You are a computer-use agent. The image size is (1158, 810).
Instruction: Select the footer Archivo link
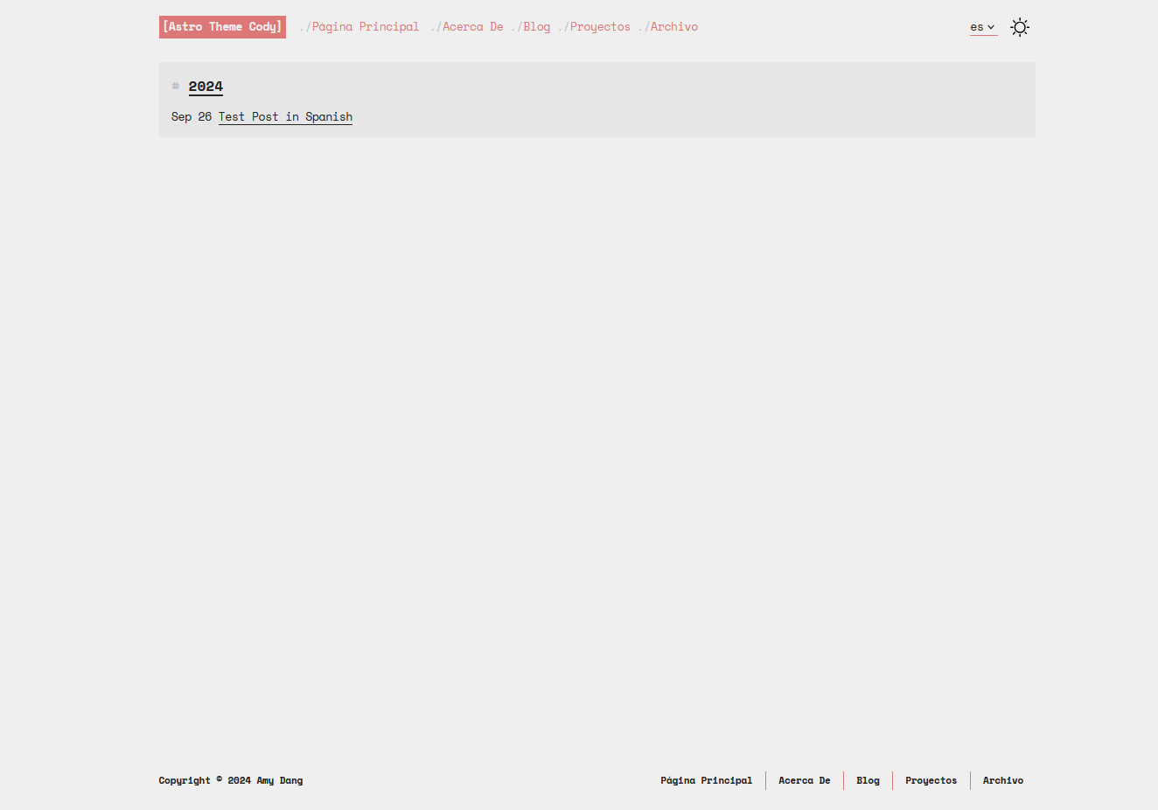[1002, 780]
